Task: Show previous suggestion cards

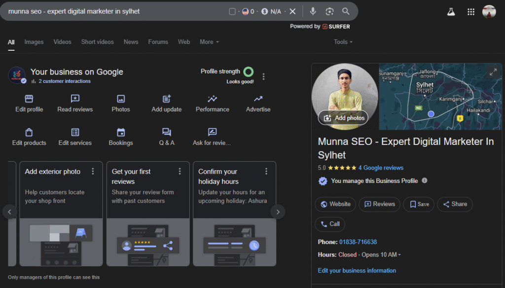Action: coord(10,212)
